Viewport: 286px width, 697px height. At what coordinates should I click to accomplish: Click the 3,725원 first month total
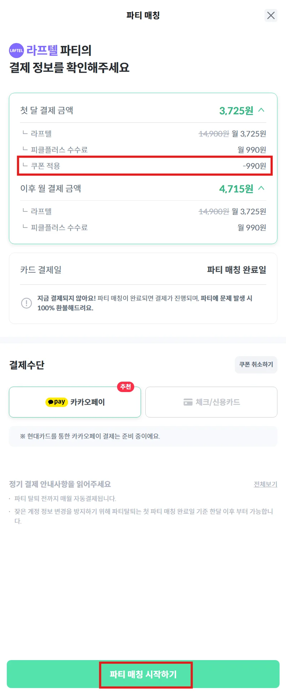236,111
